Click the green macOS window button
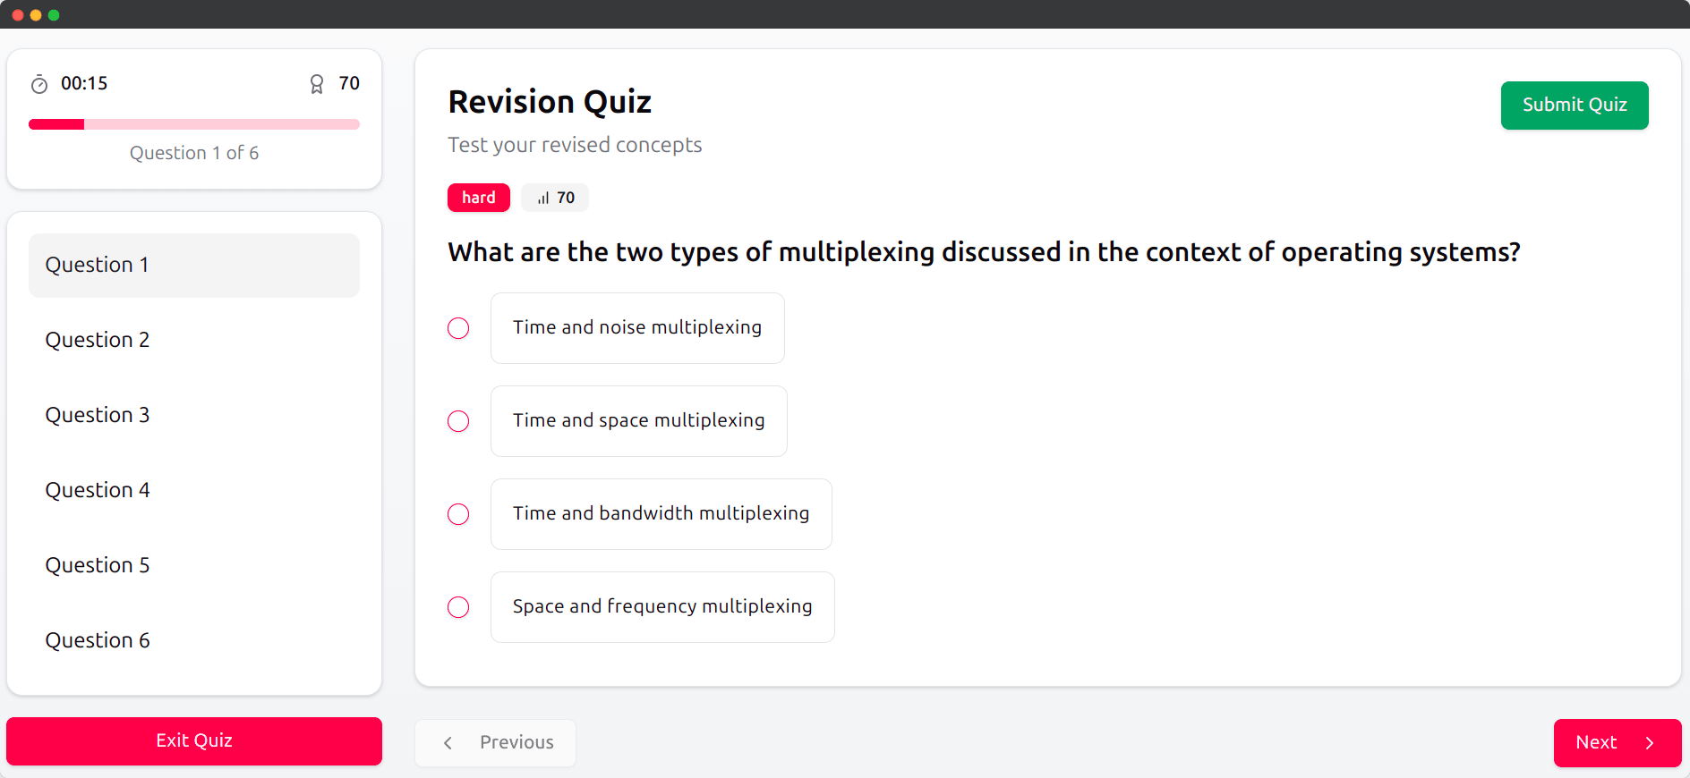This screenshot has width=1690, height=778. pos(54,14)
